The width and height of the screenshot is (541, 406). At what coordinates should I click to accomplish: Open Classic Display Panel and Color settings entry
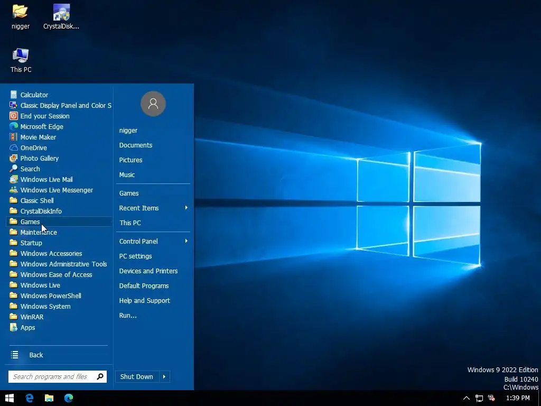(x=59, y=105)
